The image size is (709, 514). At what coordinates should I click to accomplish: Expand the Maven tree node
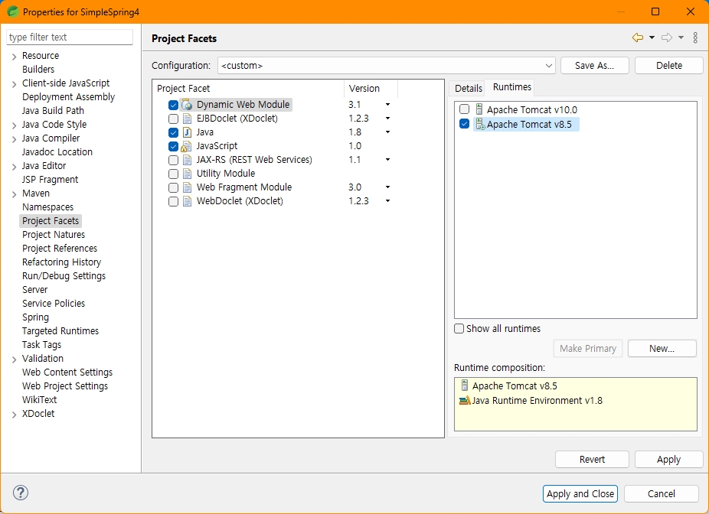tap(14, 194)
